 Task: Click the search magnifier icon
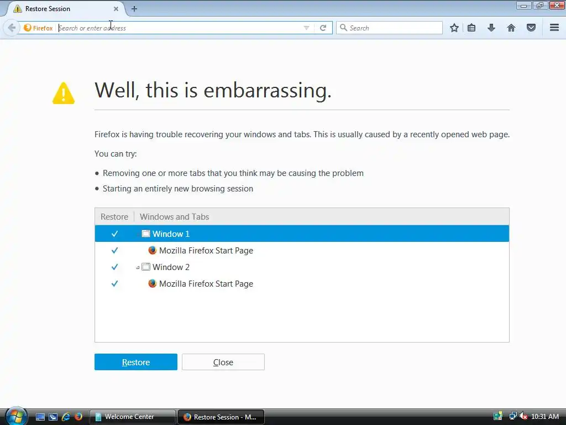tap(343, 28)
